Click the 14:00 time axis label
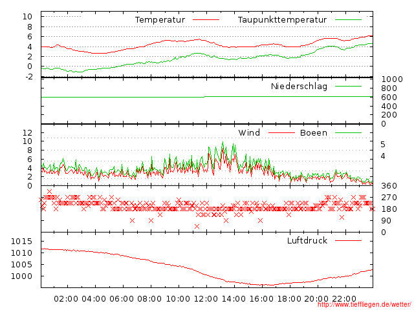Image resolution: width=414 pixels, height=310 pixels. click(x=234, y=299)
